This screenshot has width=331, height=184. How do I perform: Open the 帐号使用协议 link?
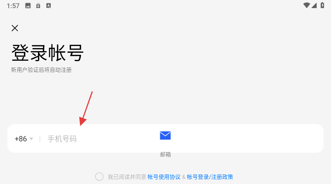click(x=164, y=177)
